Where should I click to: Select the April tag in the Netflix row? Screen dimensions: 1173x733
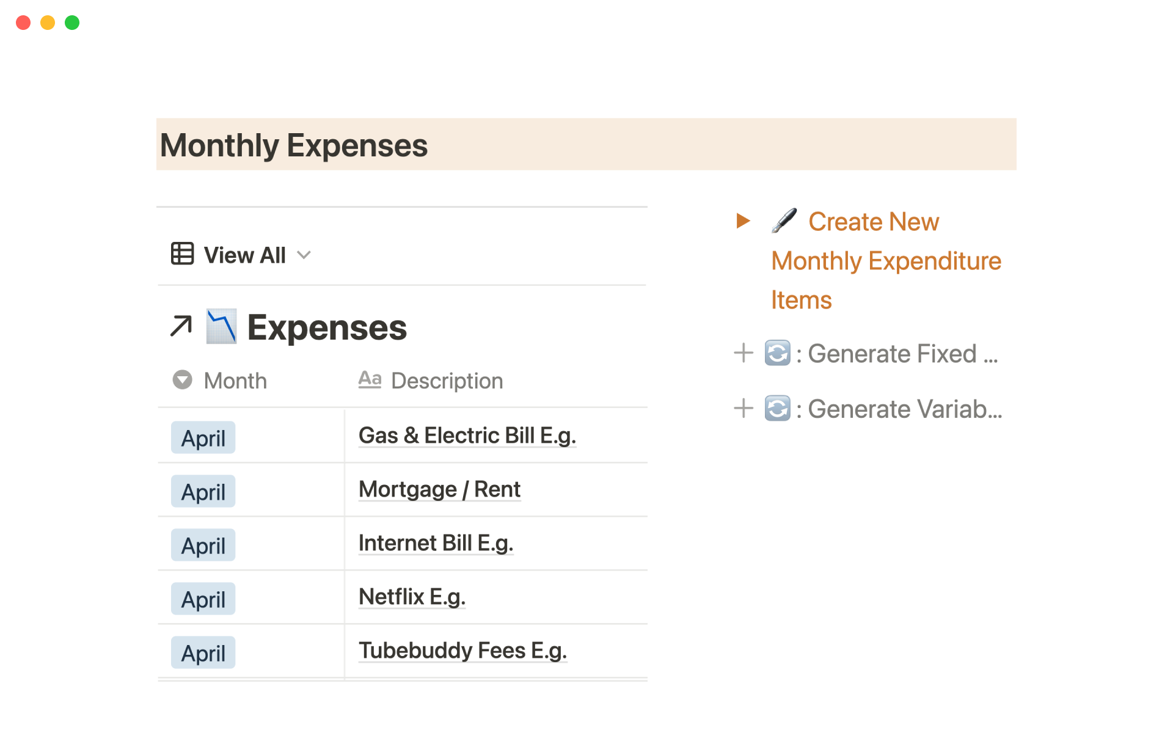(203, 599)
